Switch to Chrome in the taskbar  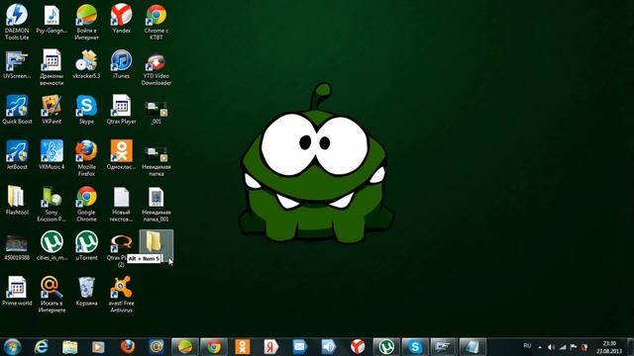tap(214, 347)
